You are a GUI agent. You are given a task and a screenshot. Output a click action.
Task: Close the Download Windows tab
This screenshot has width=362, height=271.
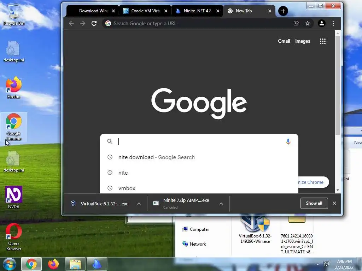pos(113,11)
